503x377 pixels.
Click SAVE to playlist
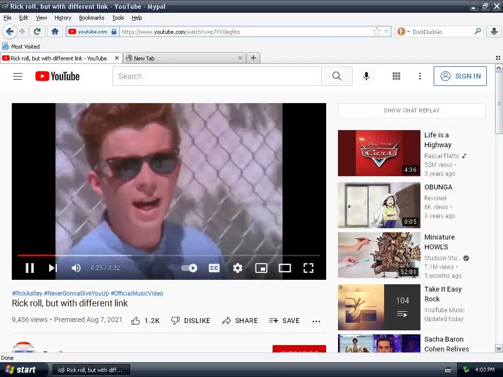pos(284,321)
